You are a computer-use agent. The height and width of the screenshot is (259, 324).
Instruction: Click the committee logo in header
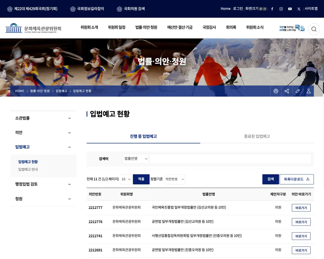[33, 28]
